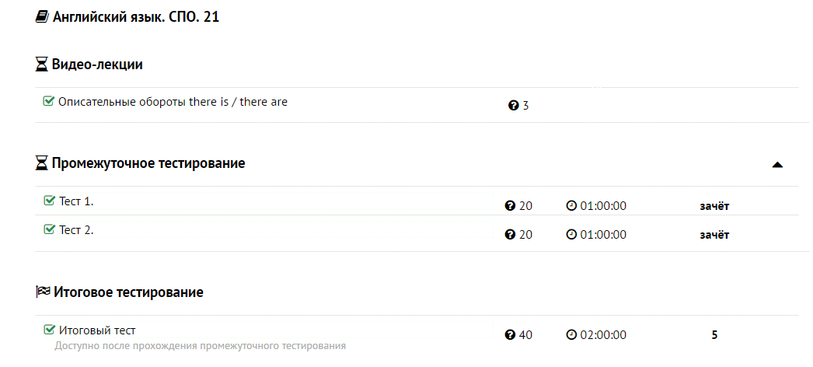Open Итоговый тест

(97, 330)
